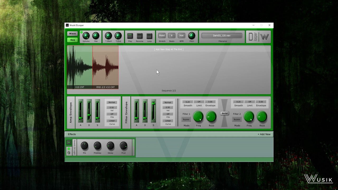Open the Stretch Mode2 selector
The image size is (338, 190).
[162, 35]
